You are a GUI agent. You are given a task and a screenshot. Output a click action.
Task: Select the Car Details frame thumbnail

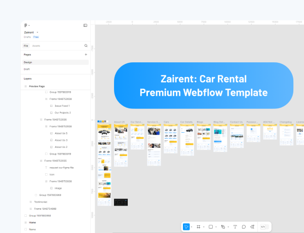[187, 140]
